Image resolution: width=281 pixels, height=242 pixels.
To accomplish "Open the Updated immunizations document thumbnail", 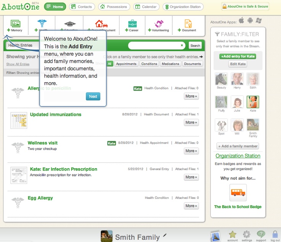I will coord(19,120).
